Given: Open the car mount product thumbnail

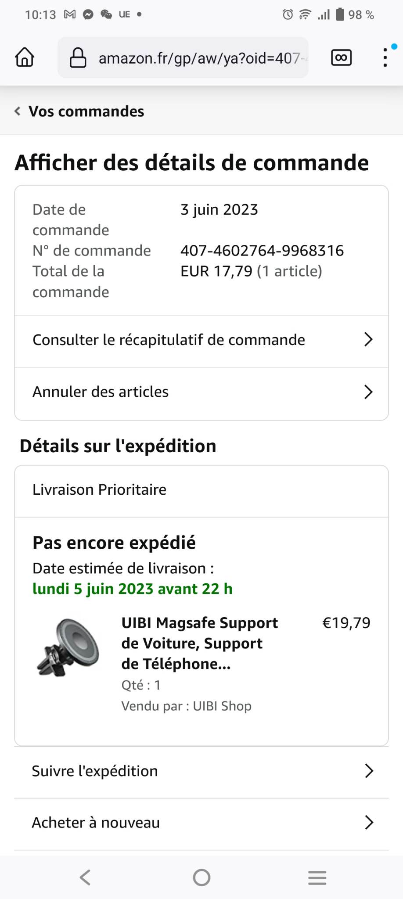Looking at the screenshot, I should 68,647.
